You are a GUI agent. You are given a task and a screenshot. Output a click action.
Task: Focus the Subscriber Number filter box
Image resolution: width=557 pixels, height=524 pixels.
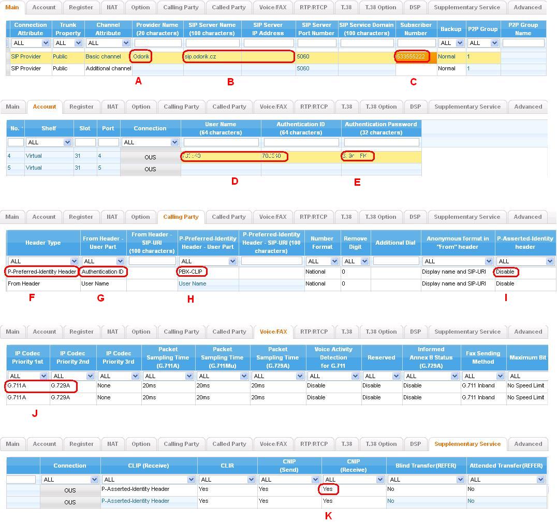[x=416, y=43]
